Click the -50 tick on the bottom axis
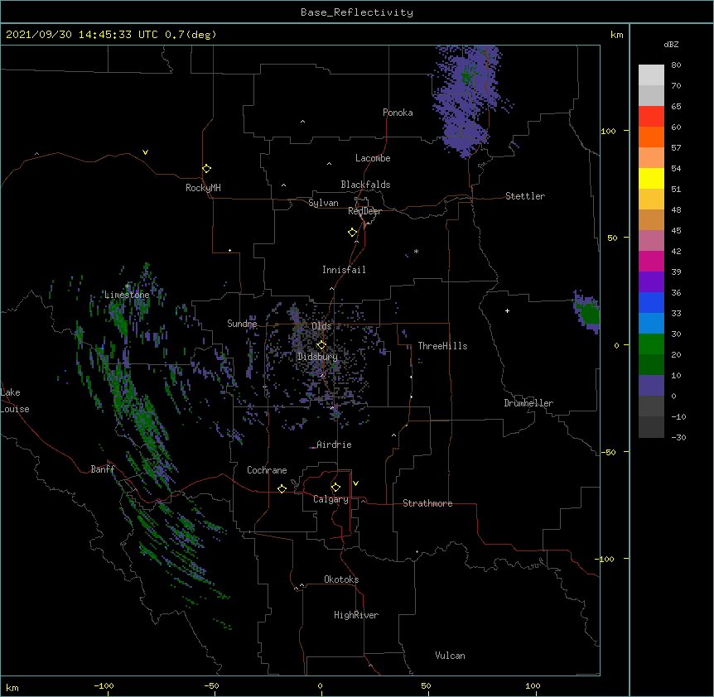 pos(211,685)
